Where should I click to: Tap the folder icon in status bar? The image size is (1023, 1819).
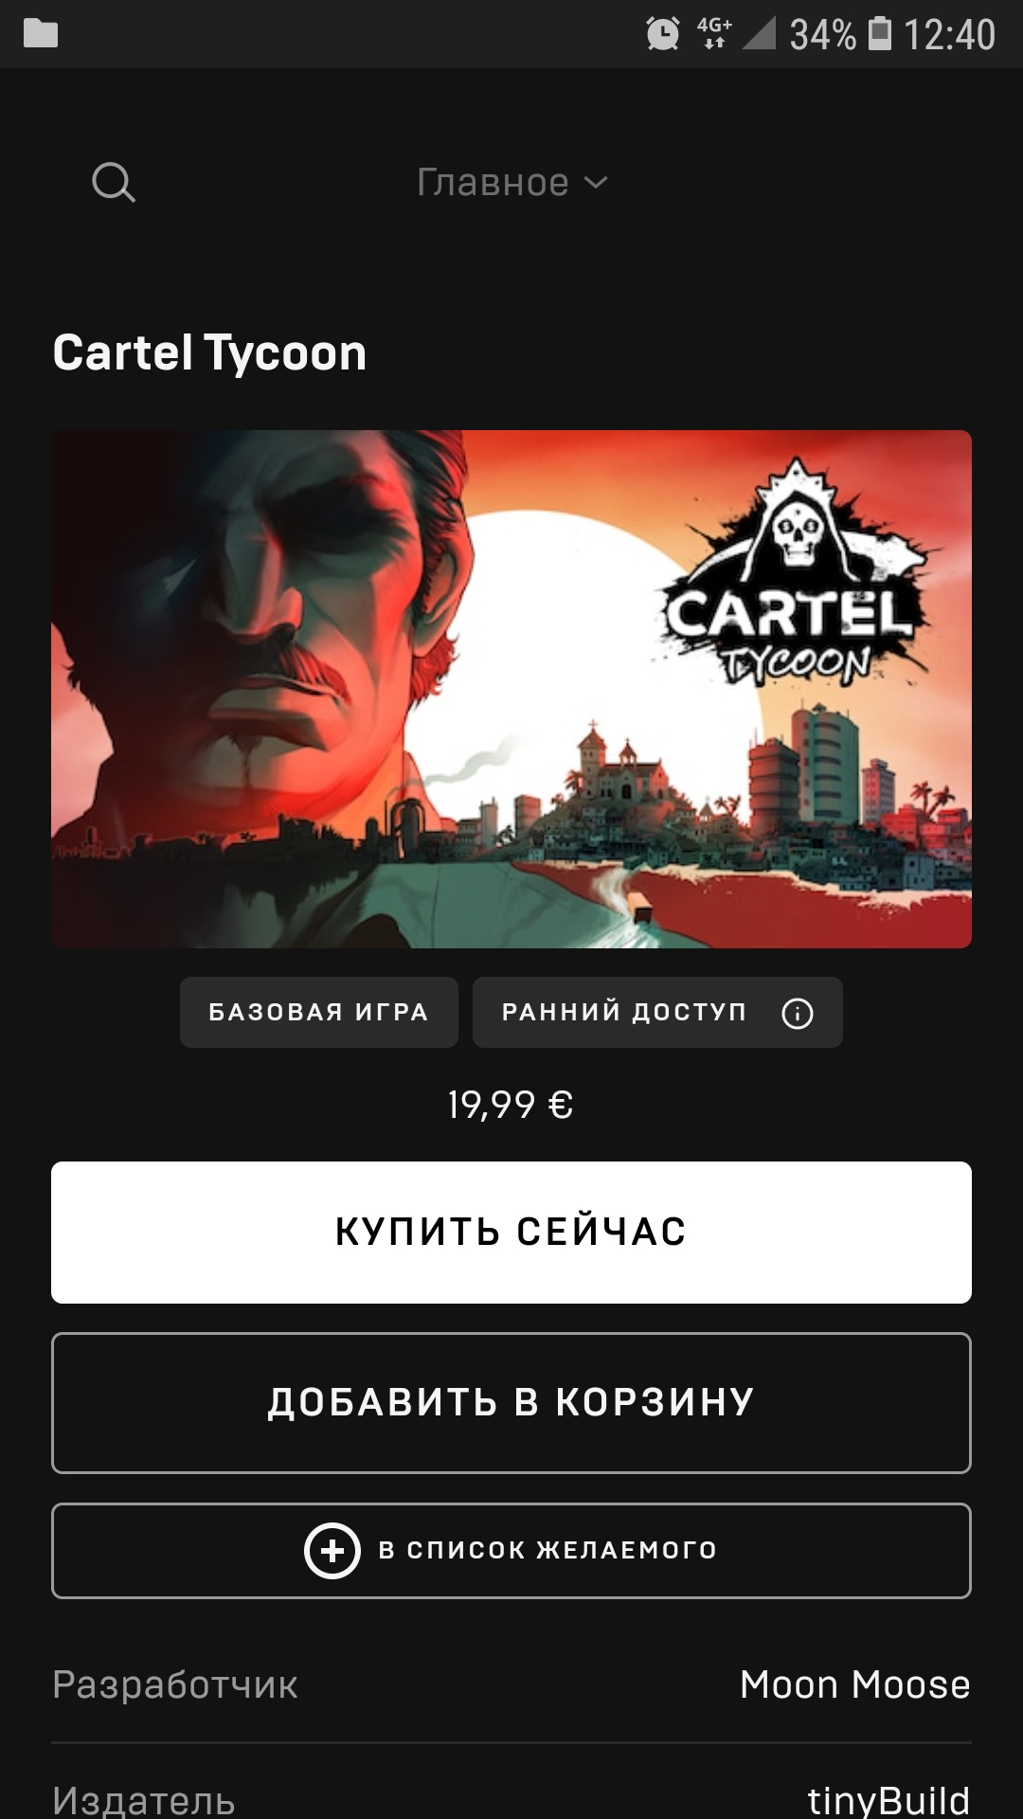(x=41, y=34)
